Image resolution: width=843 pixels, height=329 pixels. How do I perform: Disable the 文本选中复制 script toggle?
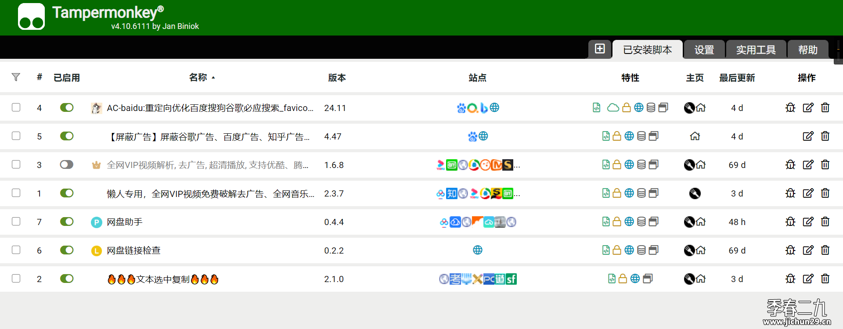point(67,279)
